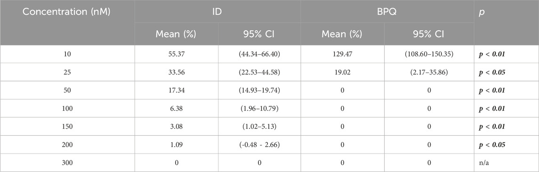Select BPQ mean value 129.47
This screenshot has width=539, height=172.
coord(344,54)
